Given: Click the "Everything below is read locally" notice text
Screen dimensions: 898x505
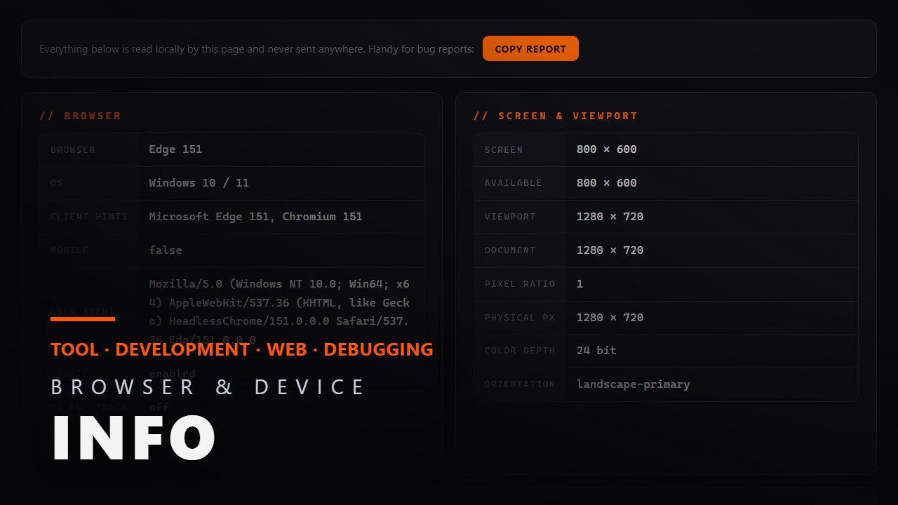Looking at the screenshot, I should [257, 49].
